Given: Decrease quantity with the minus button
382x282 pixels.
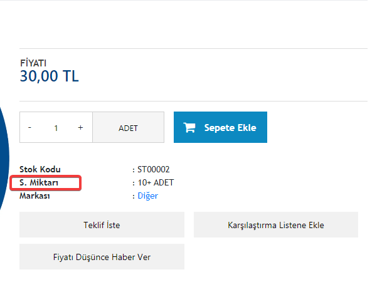Looking at the screenshot, I should pyautogui.click(x=29, y=127).
